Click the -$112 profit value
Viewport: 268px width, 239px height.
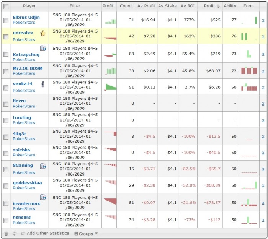(x=214, y=220)
